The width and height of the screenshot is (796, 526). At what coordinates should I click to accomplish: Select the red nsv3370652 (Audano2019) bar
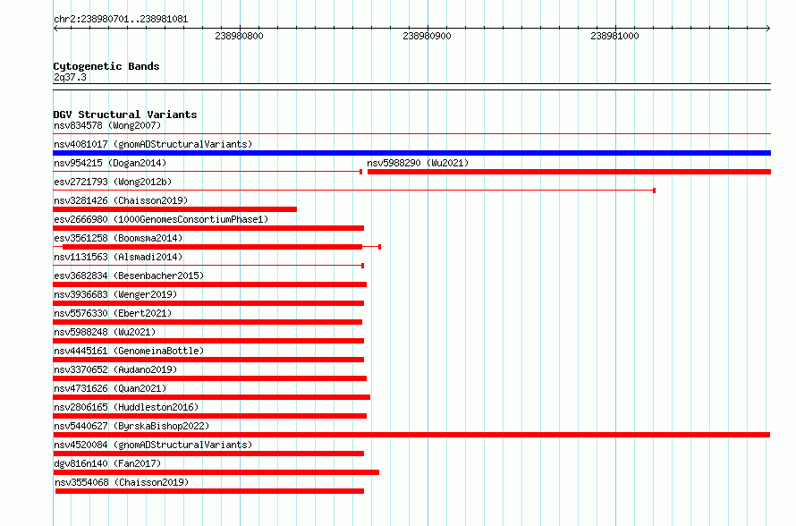tap(209, 378)
